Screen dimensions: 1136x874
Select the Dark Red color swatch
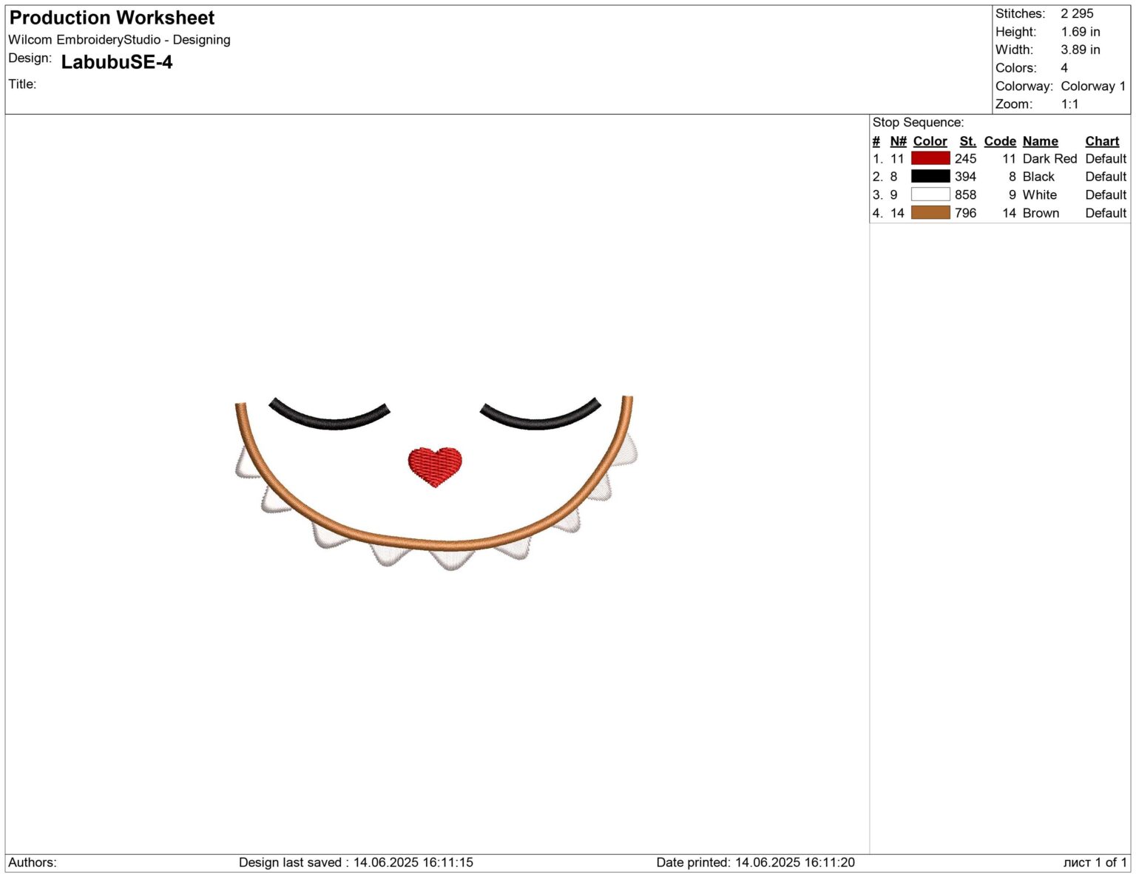(x=931, y=158)
